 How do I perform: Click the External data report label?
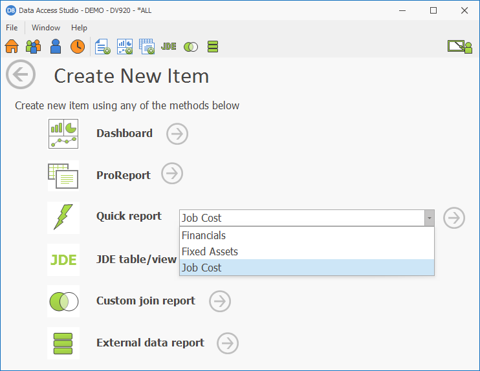click(150, 343)
